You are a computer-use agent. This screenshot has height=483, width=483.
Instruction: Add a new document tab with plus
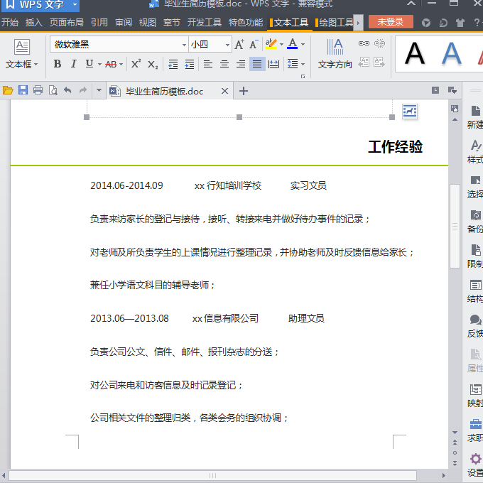[x=244, y=91]
